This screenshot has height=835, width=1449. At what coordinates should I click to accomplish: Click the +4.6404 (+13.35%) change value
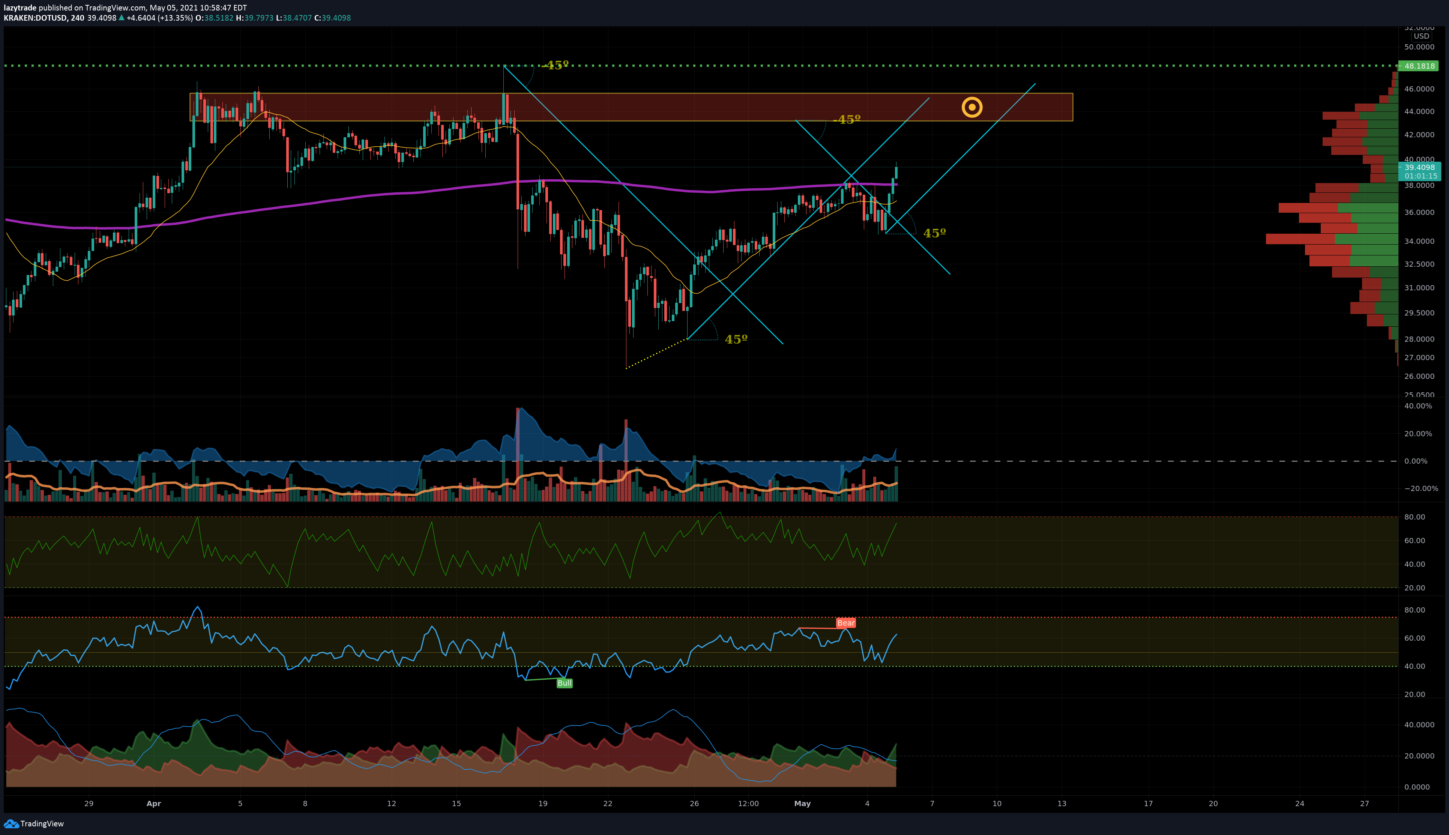click(160, 18)
